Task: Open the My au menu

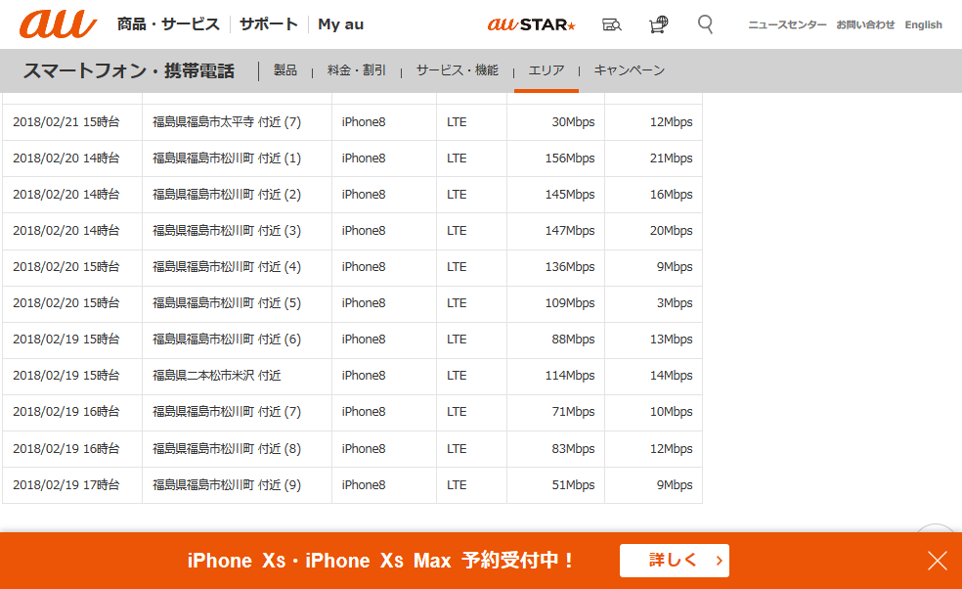Action: tap(340, 24)
